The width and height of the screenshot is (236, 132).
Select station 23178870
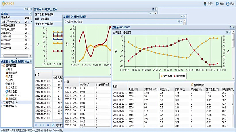tap(16, 33)
